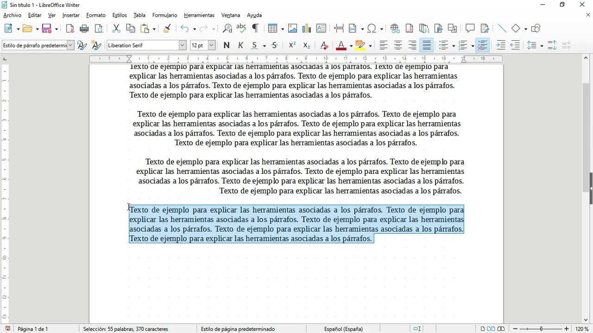Align paragraph right
This screenshot has height=333, width=593.
coord(412,45)
